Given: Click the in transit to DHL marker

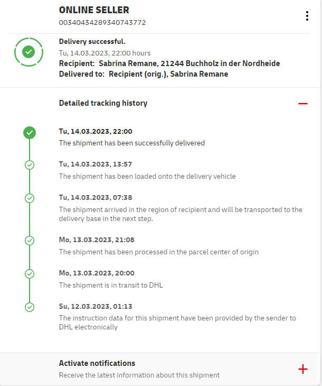Looking at the screenshot, I should (30, 274).
